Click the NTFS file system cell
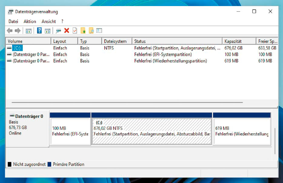 point(109,48)
